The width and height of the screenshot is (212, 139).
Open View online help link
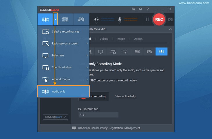(125, 96)
